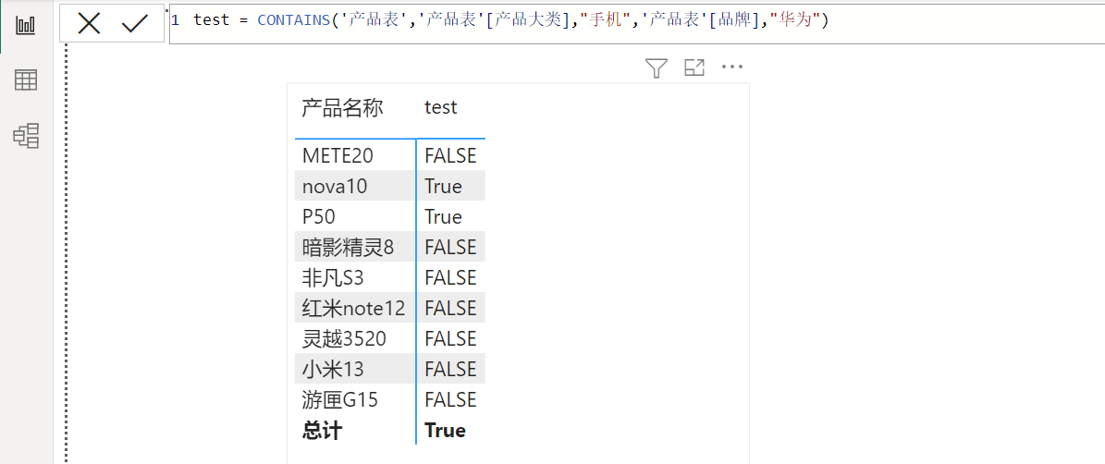Click the bold True total value
Image resolution: width=1105 pixels, height=464 pixels.
coord(445,430)
